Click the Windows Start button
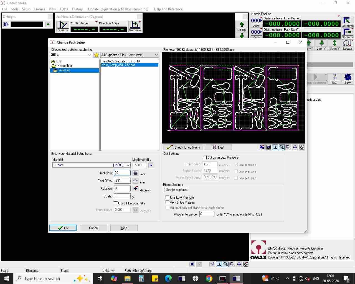The height and width of the screenshot is (284, 355). tap(7, 278)
